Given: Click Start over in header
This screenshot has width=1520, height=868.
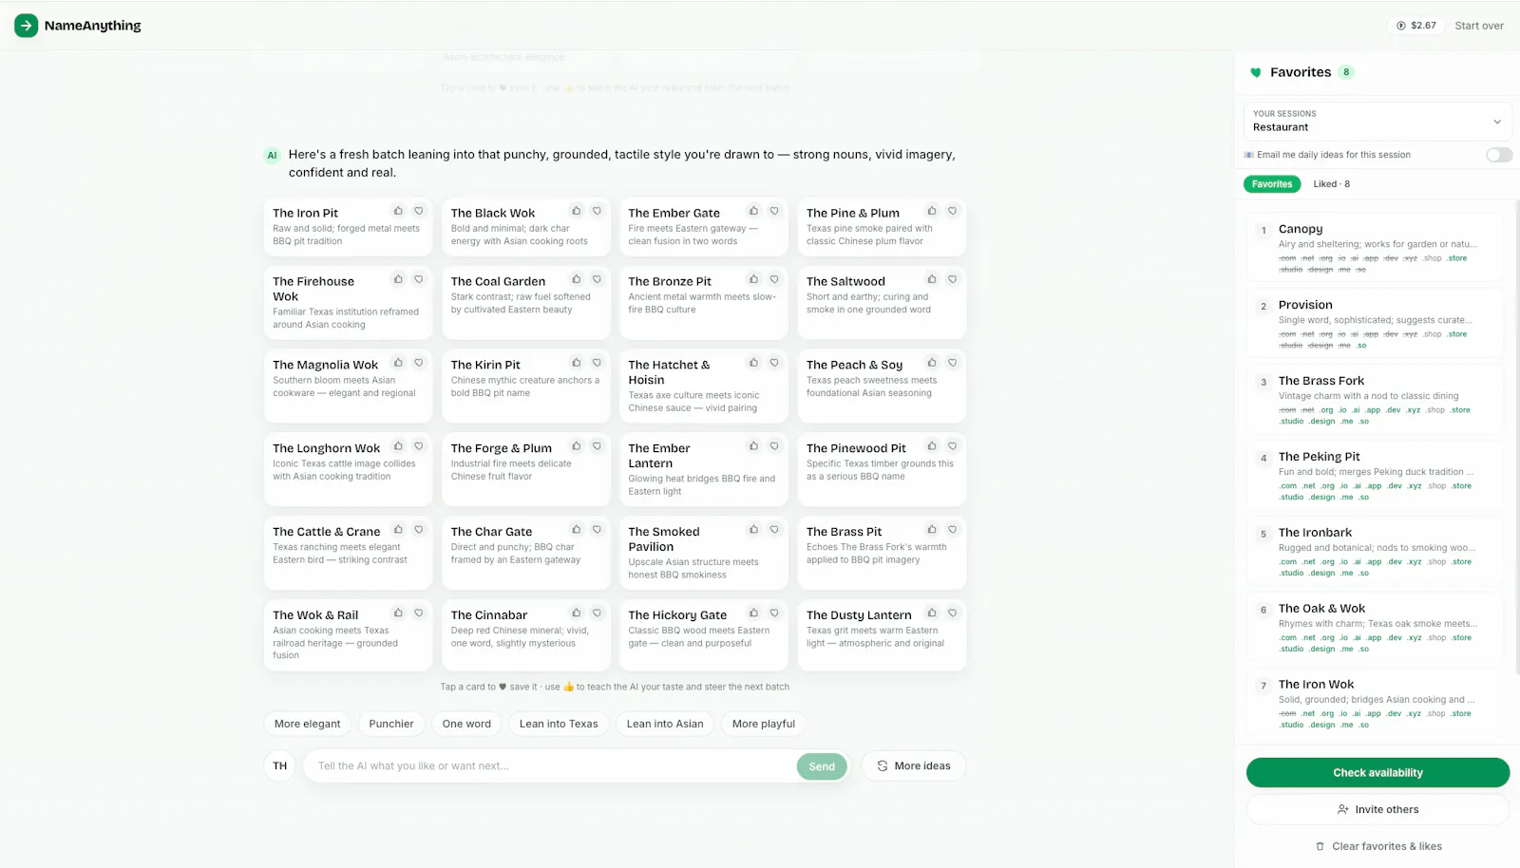Looking at the screenshot, I should (1479, 26).
